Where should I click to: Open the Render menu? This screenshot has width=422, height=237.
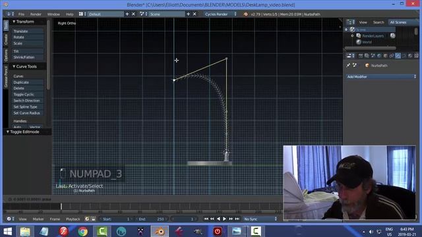36,14
